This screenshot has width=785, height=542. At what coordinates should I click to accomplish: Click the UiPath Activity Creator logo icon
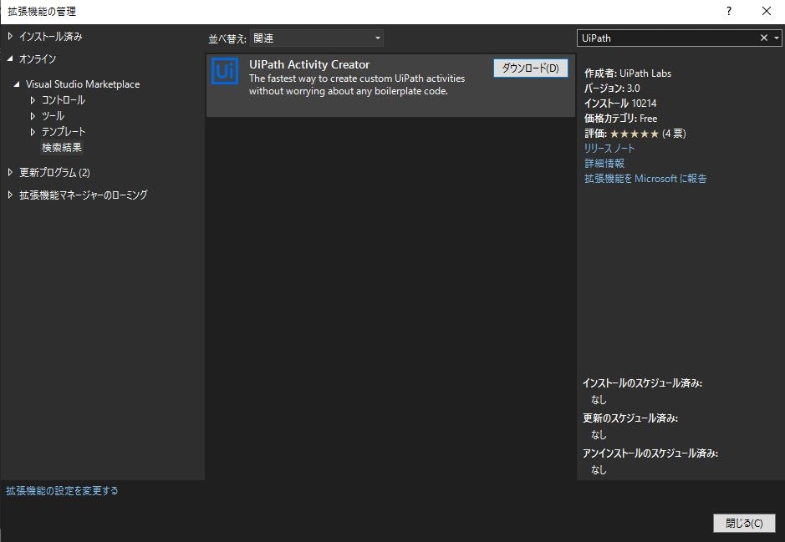pyautogui.click(x=225, y=72)
